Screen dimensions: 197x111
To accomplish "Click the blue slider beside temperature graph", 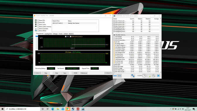I will pyautogui.click(x=37, y=36).
